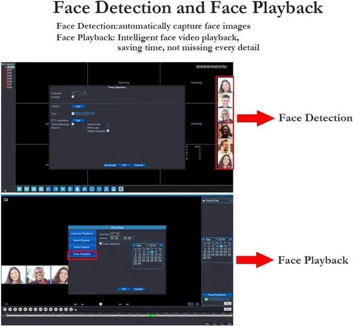Click the green segment on playback timeline
353x326 pixels.
click(x=151, y=314)
